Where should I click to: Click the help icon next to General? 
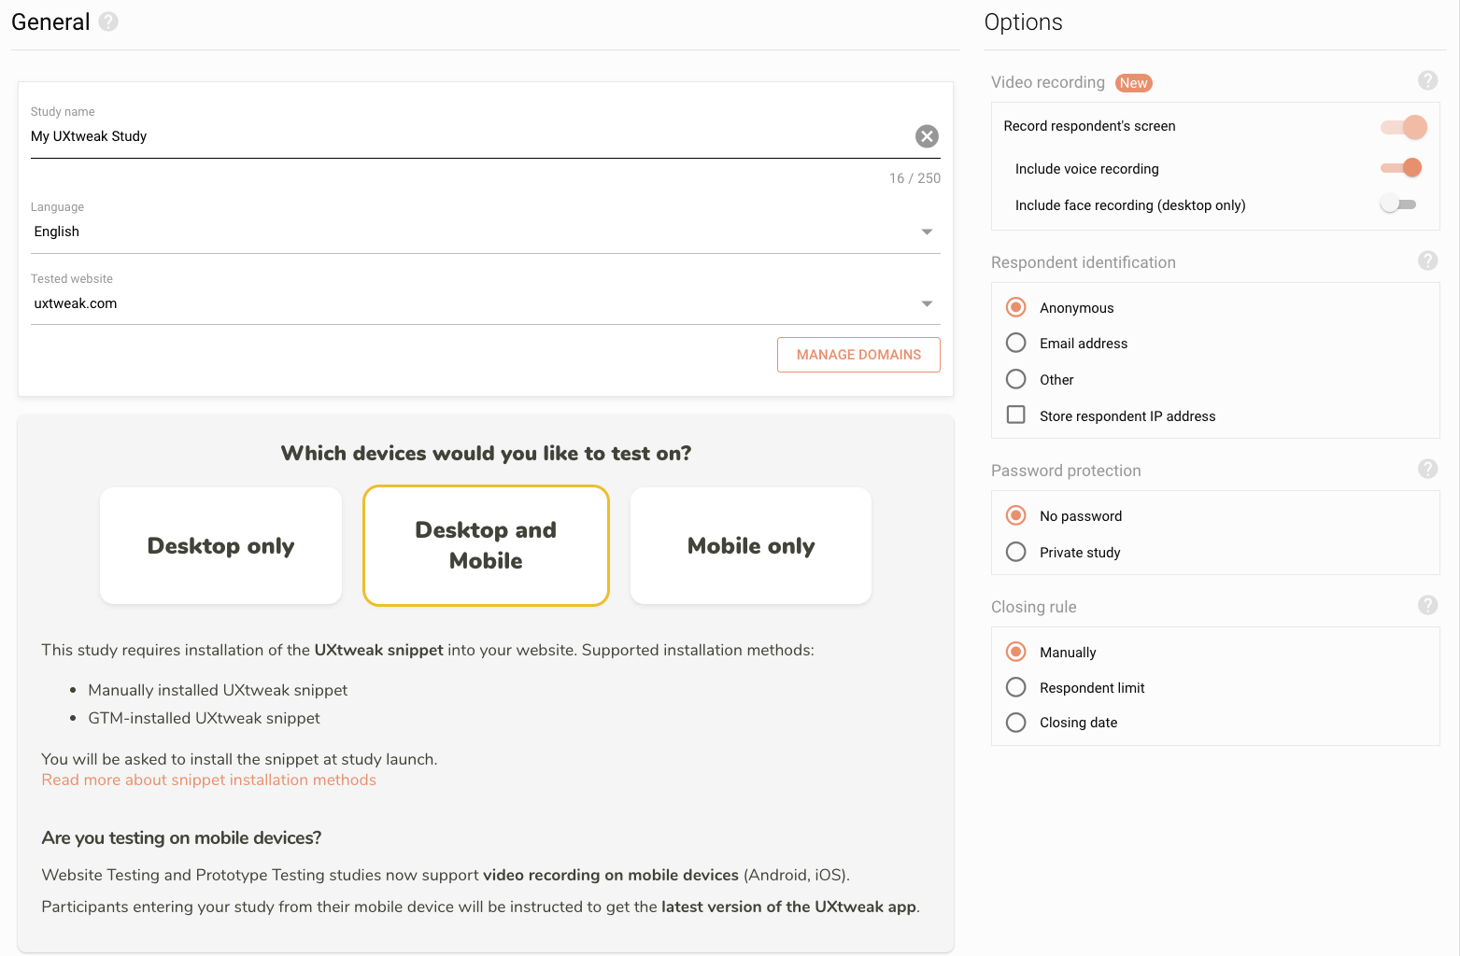point(108,21)
